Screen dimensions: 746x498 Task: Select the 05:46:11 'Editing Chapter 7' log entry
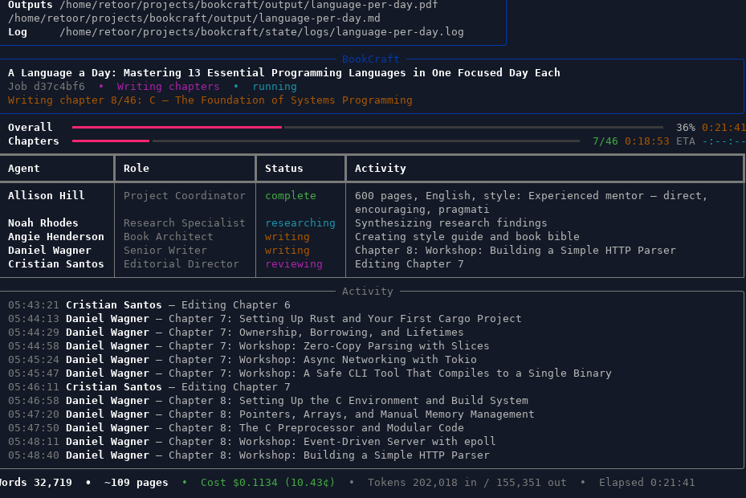149,387
